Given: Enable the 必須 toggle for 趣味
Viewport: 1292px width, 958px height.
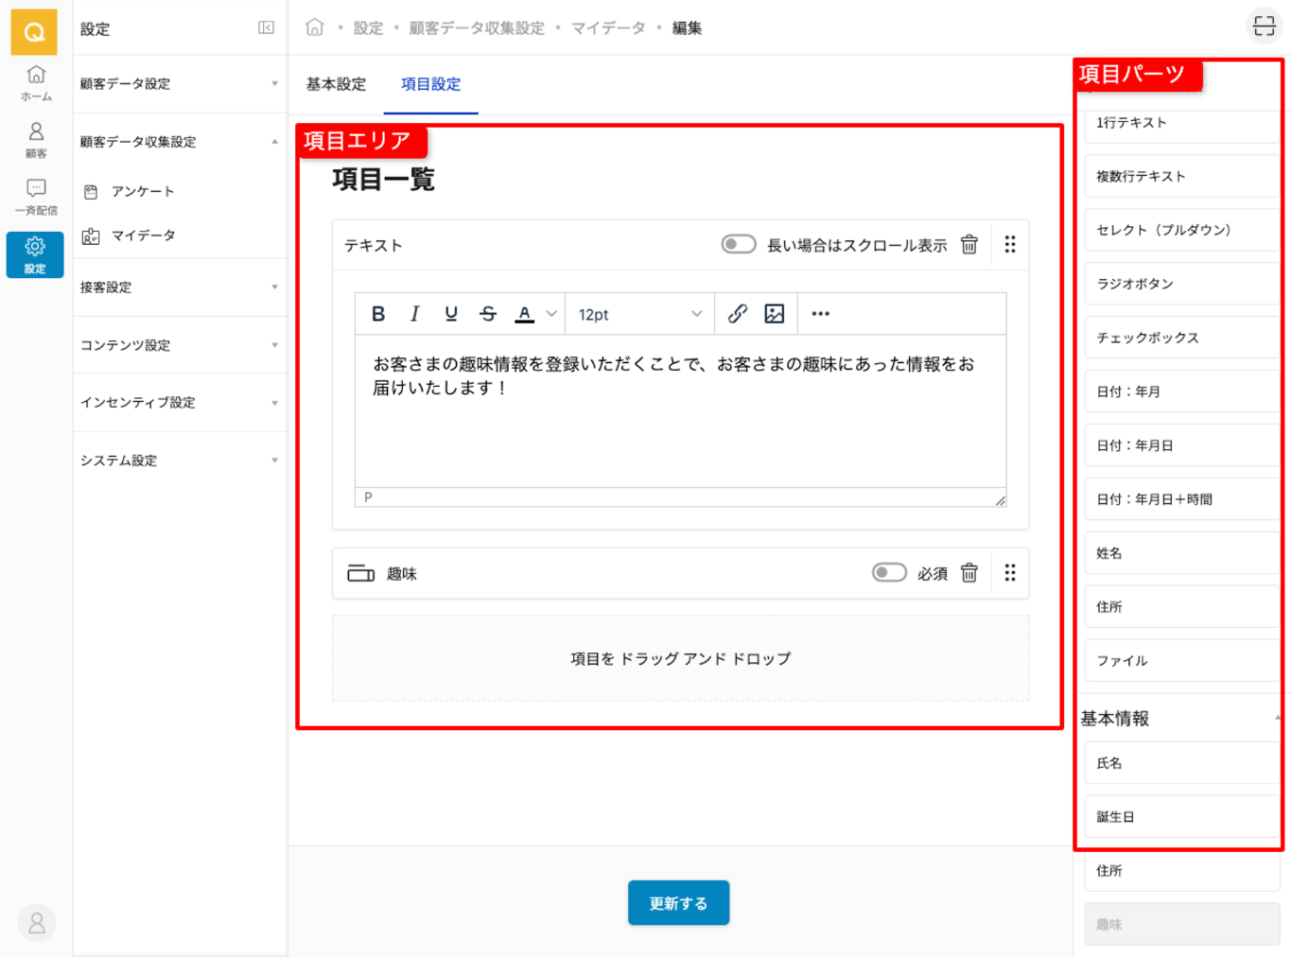Looking at the screenshot, I should click(x=888, y=573).
